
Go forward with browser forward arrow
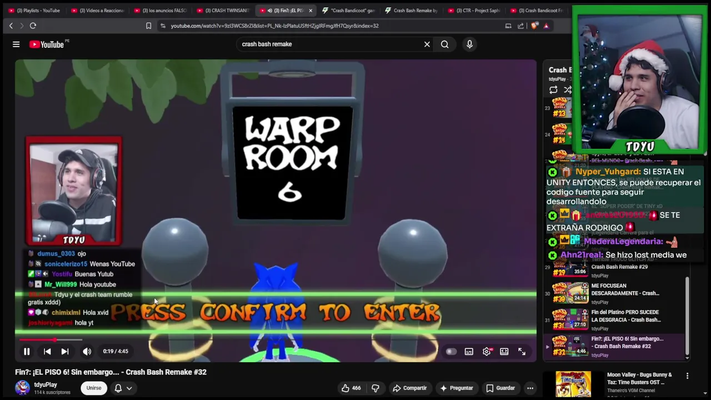click(x=22, y=26)
